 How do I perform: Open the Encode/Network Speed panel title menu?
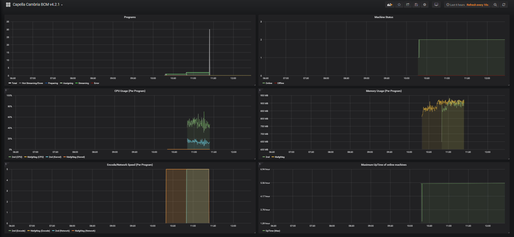pos(130,165)
